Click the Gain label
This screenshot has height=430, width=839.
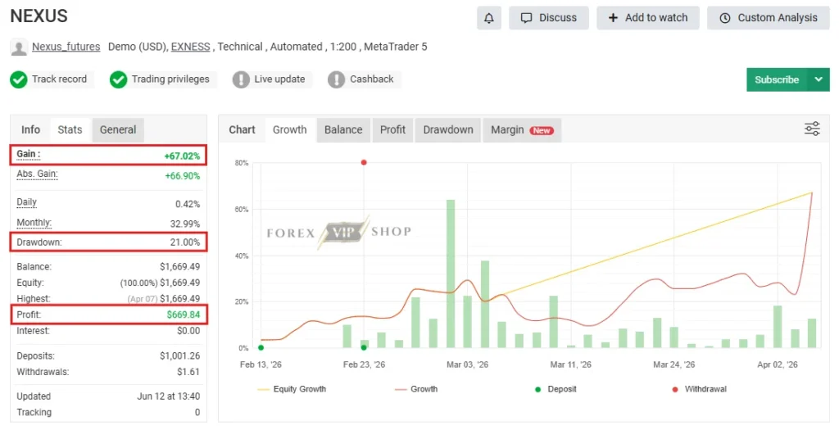(x=28, y=154)
